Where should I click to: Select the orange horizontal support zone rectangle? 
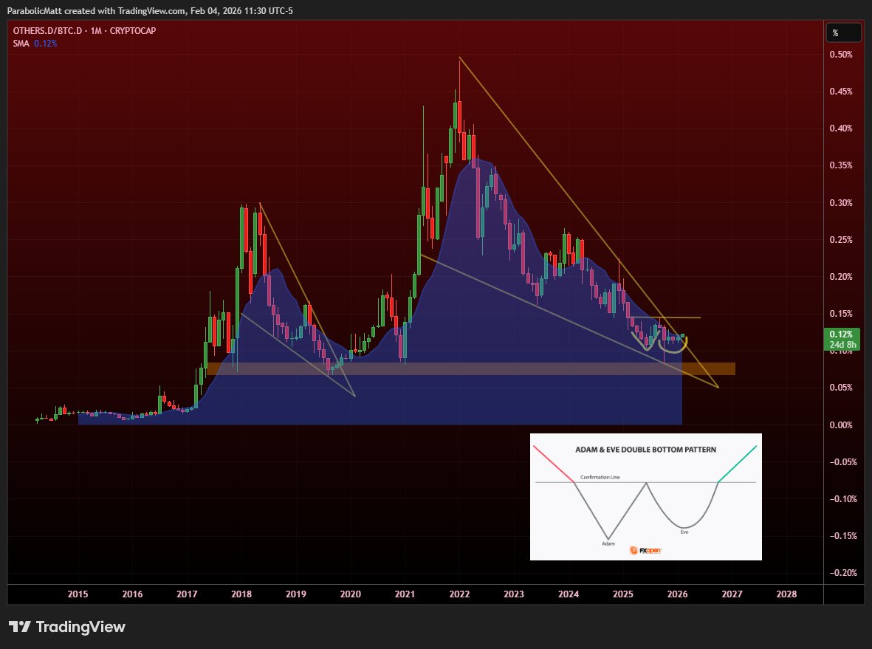(470, 368)
